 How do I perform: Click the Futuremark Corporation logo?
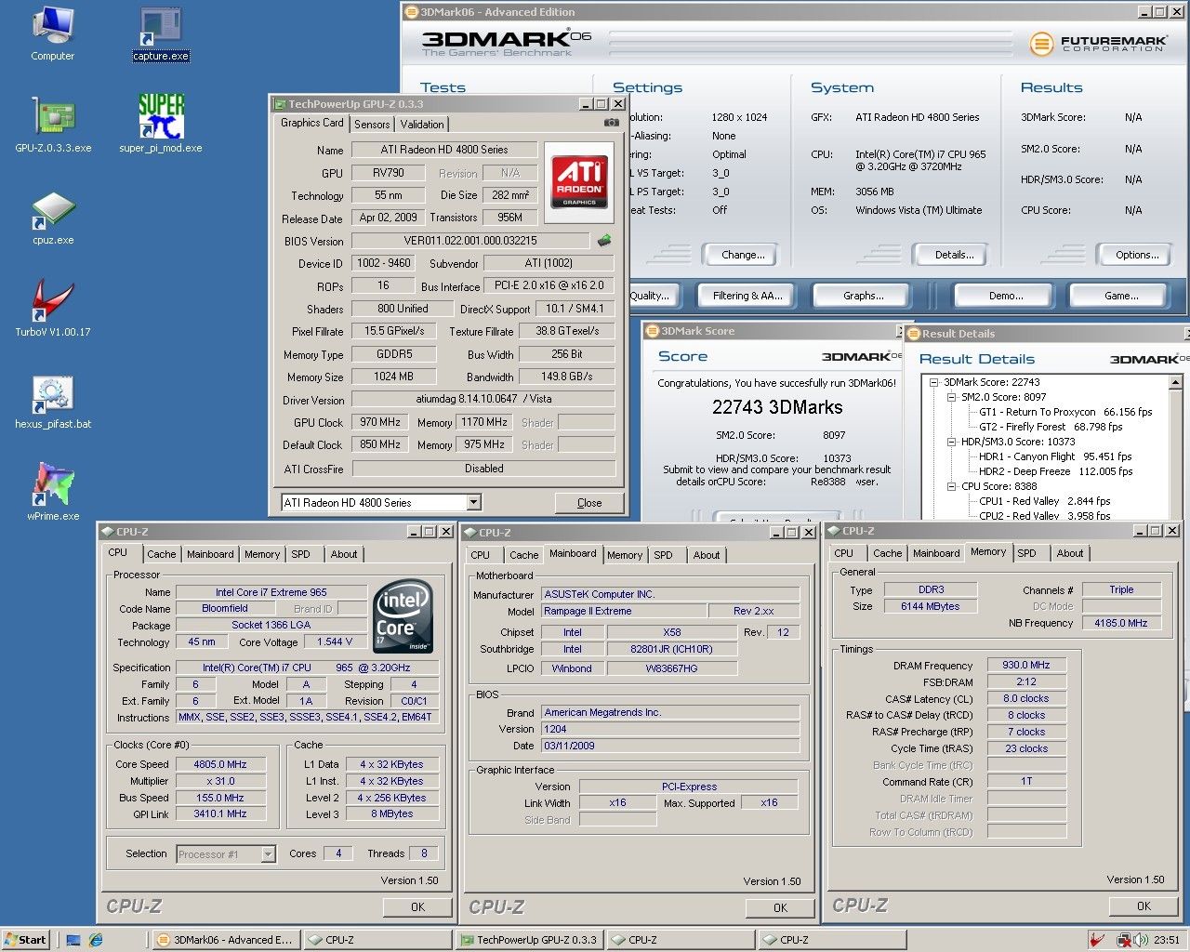click(1098, 43)
